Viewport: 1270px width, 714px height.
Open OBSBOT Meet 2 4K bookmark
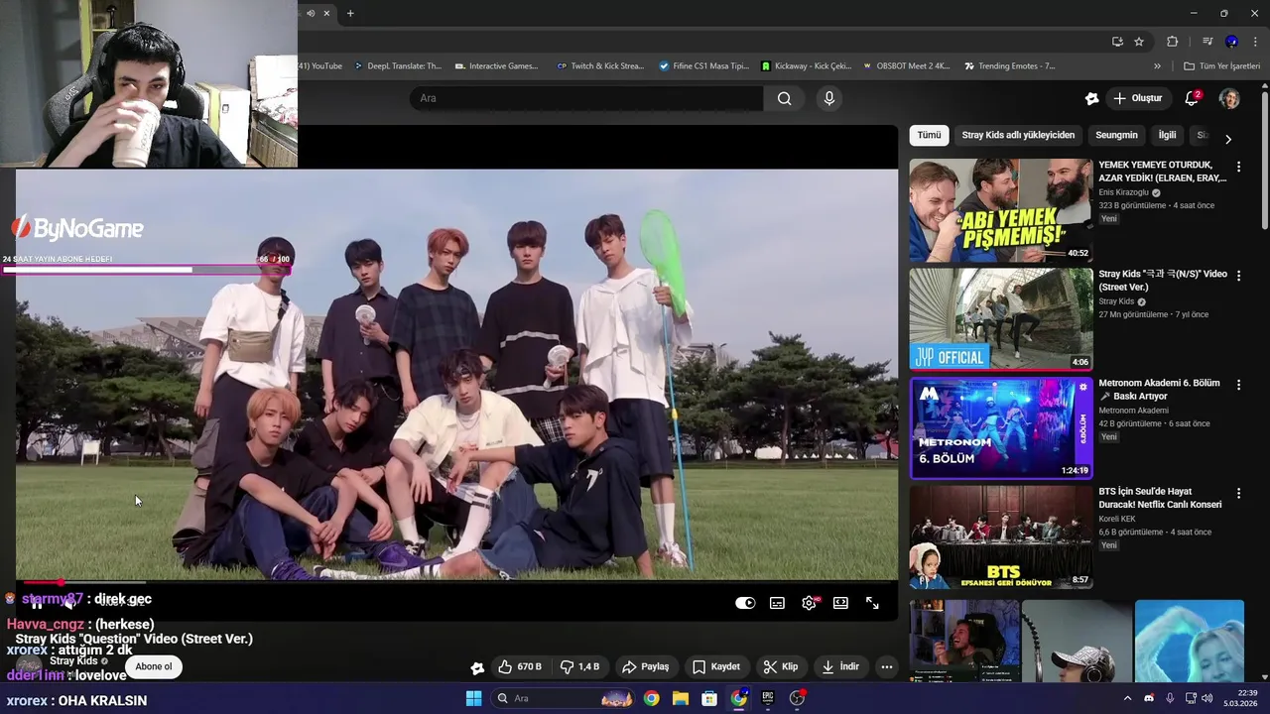[907, 66]
